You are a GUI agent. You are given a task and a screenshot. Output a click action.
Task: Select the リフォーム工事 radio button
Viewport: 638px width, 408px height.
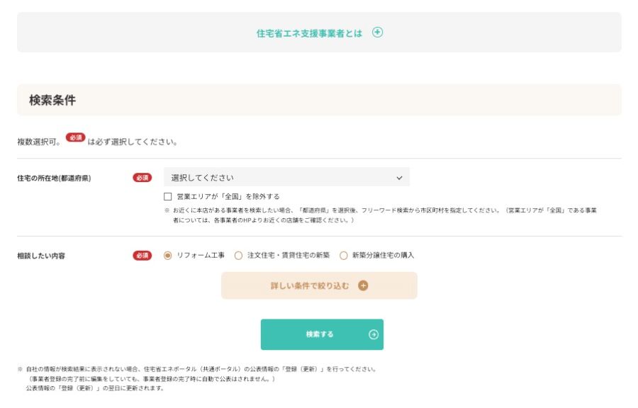coord(168,256)
